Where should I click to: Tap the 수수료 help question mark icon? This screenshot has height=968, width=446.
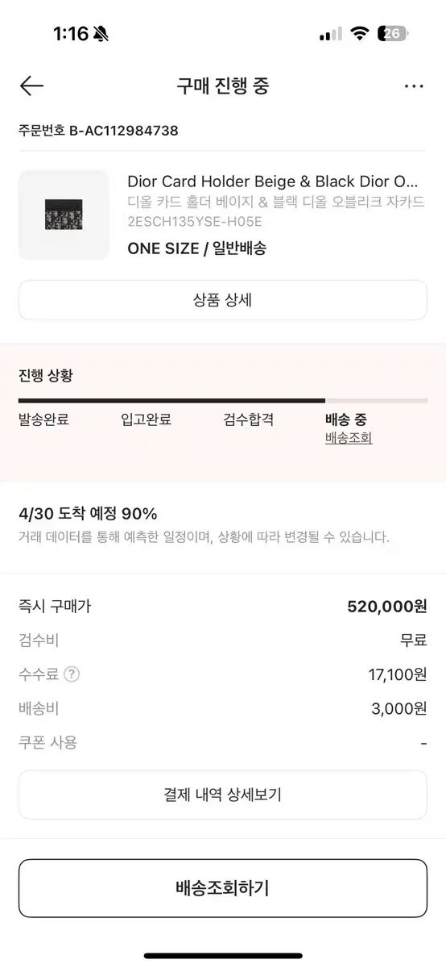72,674
